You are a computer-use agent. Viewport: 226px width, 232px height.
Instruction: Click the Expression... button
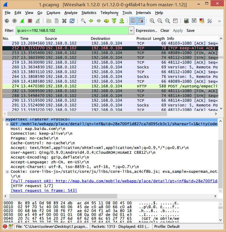tap(146, 30)
